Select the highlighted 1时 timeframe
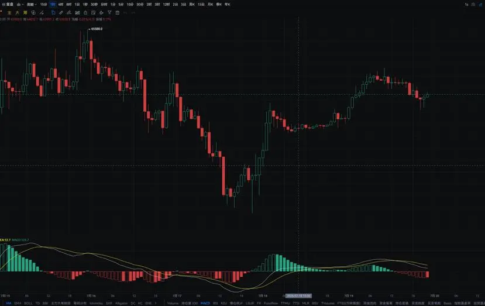This screenshot has width=485, height=306. (53, 4)
